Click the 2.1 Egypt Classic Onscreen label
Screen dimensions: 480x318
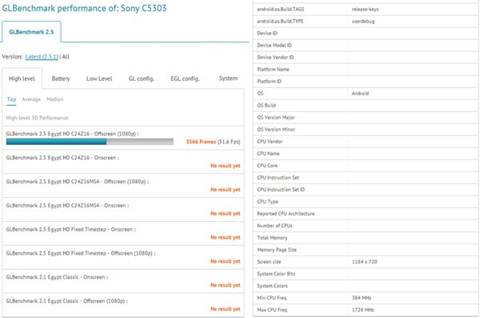(57, 277)
